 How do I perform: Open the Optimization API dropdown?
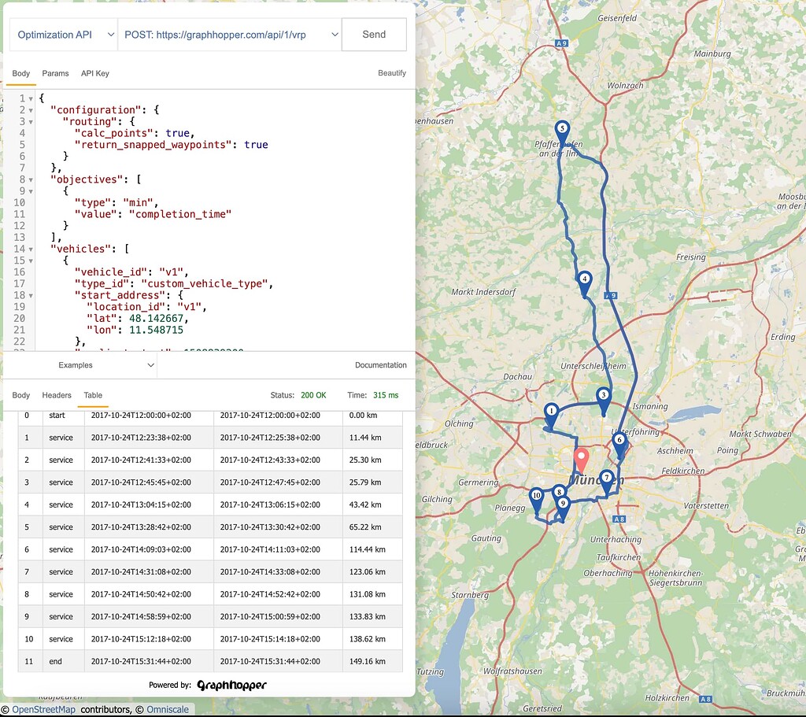point(63,35)
